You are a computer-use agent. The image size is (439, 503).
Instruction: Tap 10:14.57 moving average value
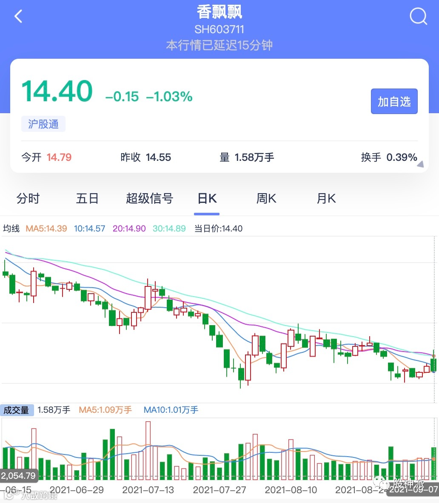click(x=89, y=229)
